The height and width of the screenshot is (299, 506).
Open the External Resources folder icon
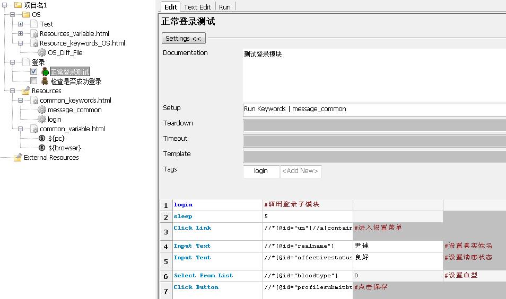(18, 158)
